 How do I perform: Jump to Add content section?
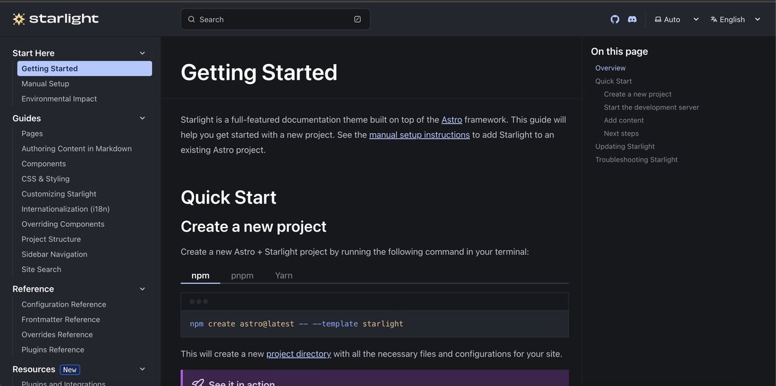624,120
